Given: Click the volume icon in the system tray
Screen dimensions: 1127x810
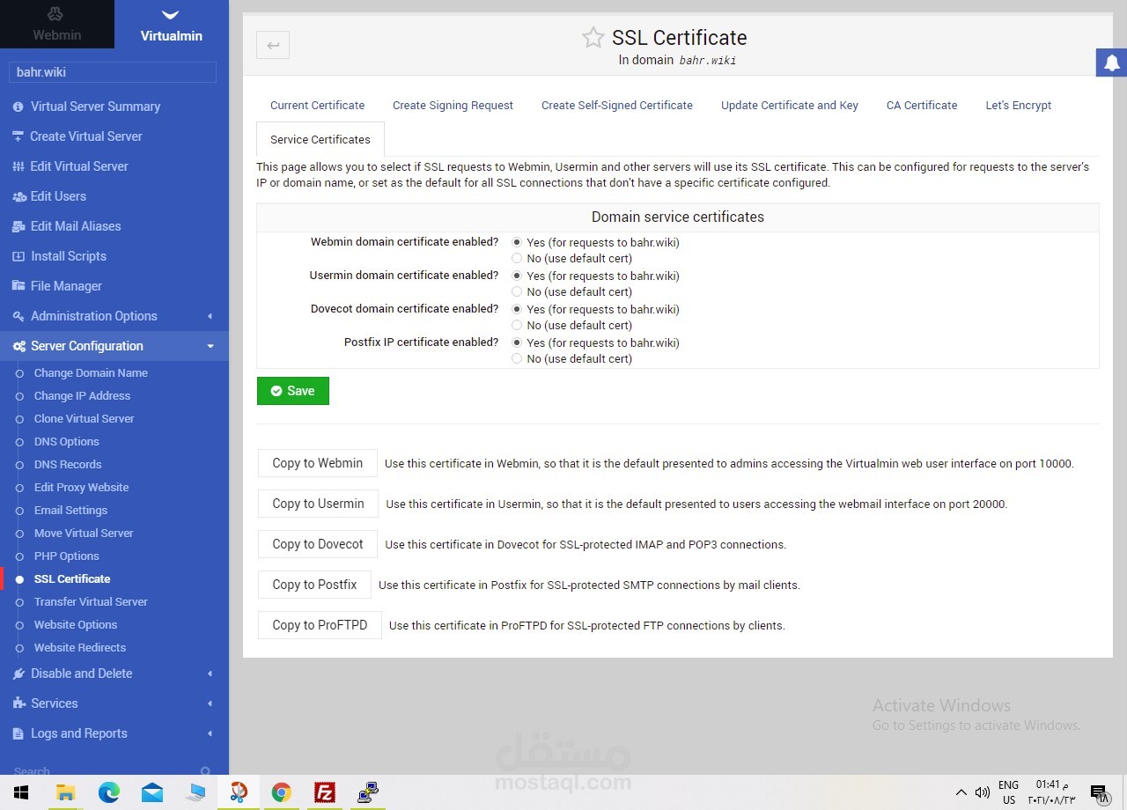Looking at the screenshot, I should [x=983, y=792].
